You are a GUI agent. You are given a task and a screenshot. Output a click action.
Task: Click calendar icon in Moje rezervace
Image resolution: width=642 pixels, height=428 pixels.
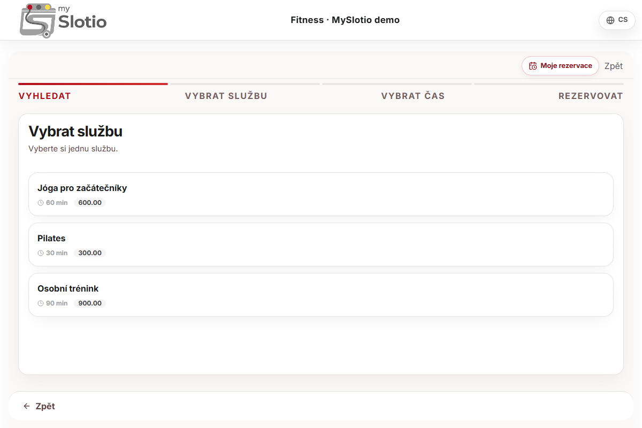point(533,66)
